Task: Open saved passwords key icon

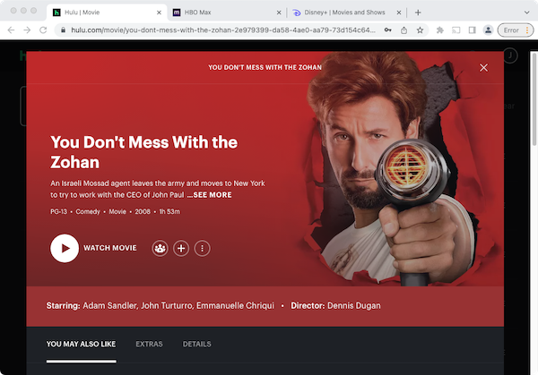Action: [x=387, y=30]
